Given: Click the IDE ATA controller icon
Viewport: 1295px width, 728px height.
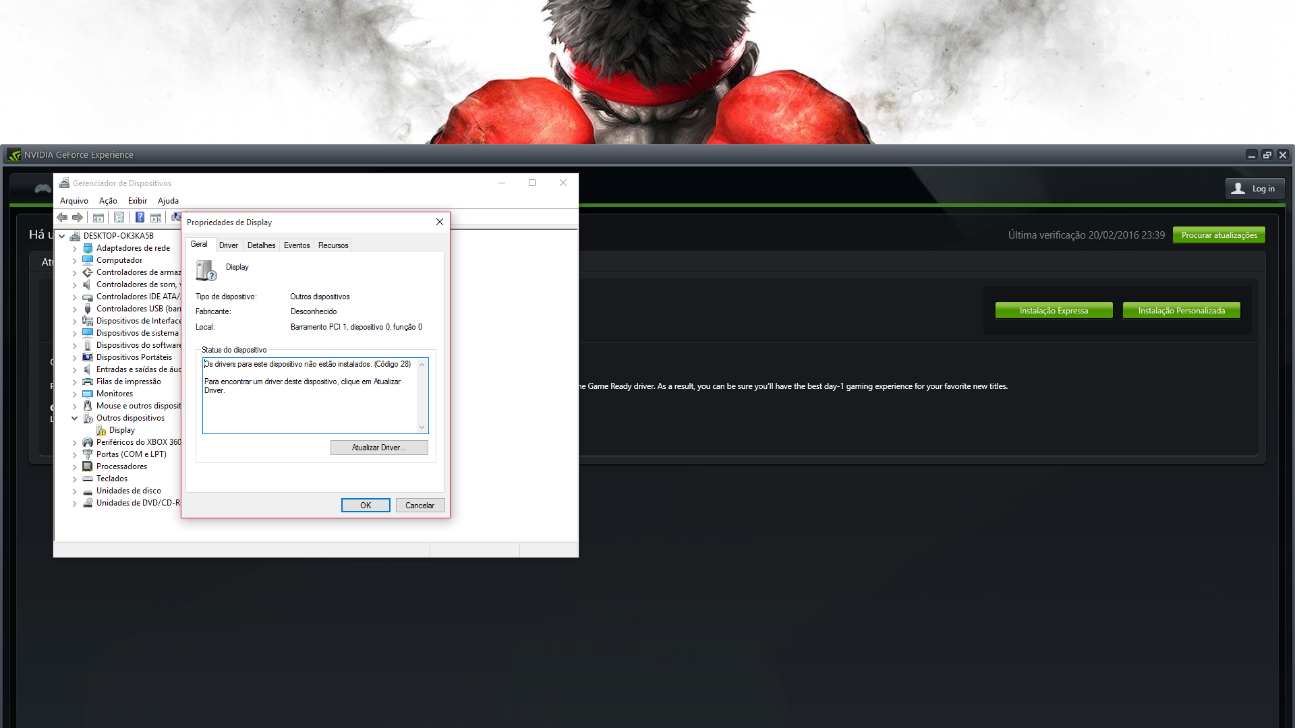Looking at the screenshot, I should [88, 297].
